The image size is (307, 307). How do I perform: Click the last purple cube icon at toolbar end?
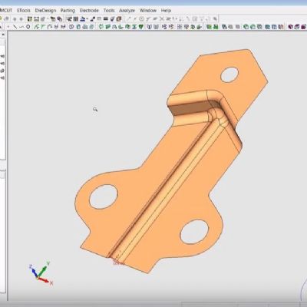coord(304,27)
